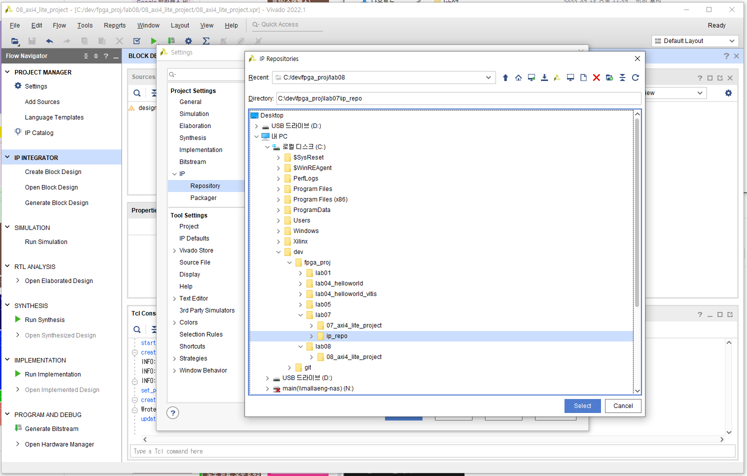Select the 07_axi4_lite_project folder
The height and width of the screenshot is (476, 747).
coord(354,325)
